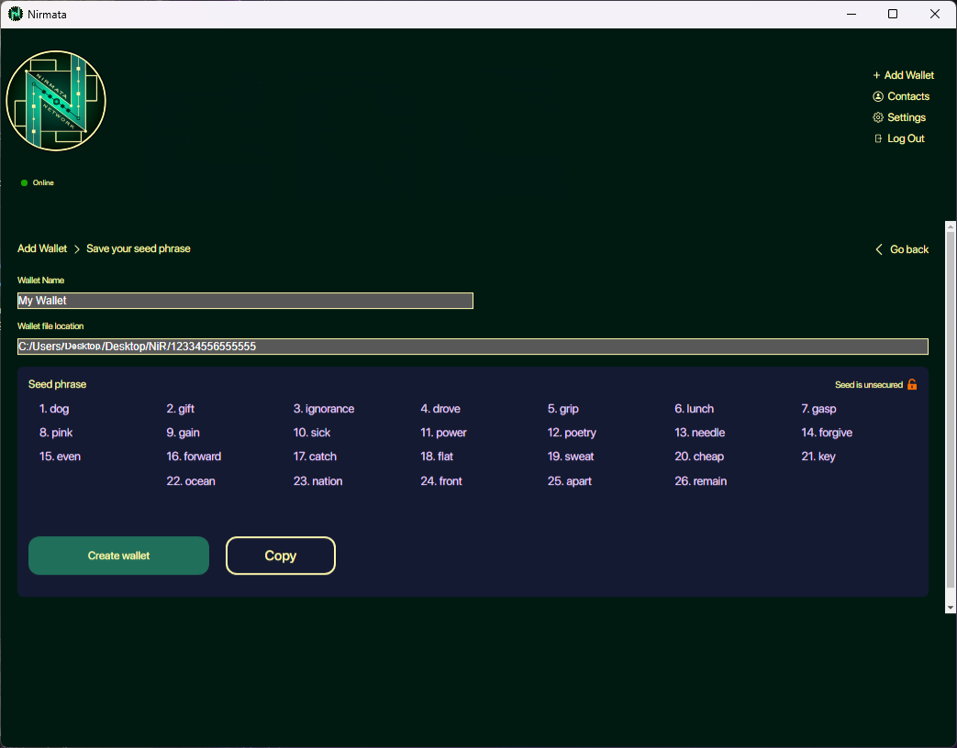The width and height of the screenshot is (957, 748).
Task: Click the Log Out exit icon
Action: tap(878, 138)
